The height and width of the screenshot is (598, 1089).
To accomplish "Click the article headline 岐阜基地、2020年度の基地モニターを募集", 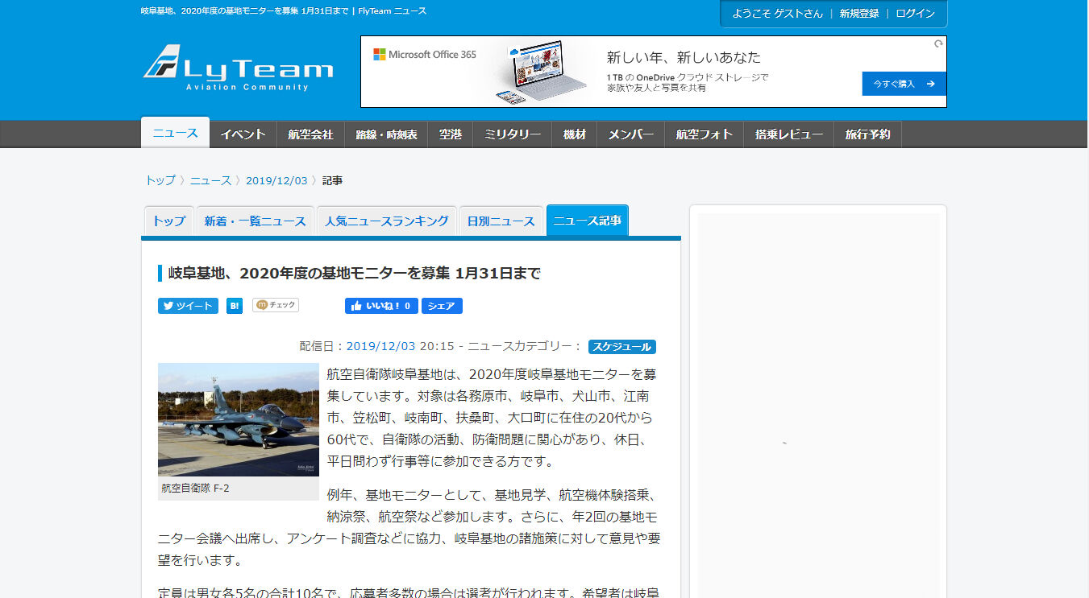I will tap(354, 273).
